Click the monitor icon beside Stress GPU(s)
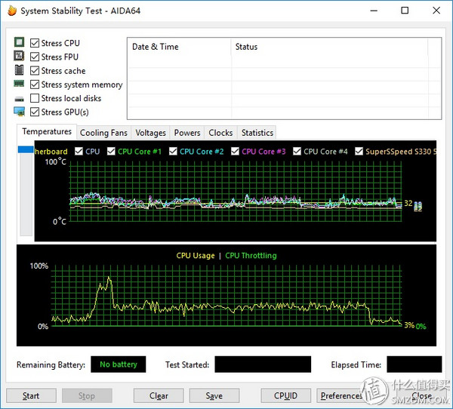The width and height of the screenshot is (453, 409). (x=19, y=112)
